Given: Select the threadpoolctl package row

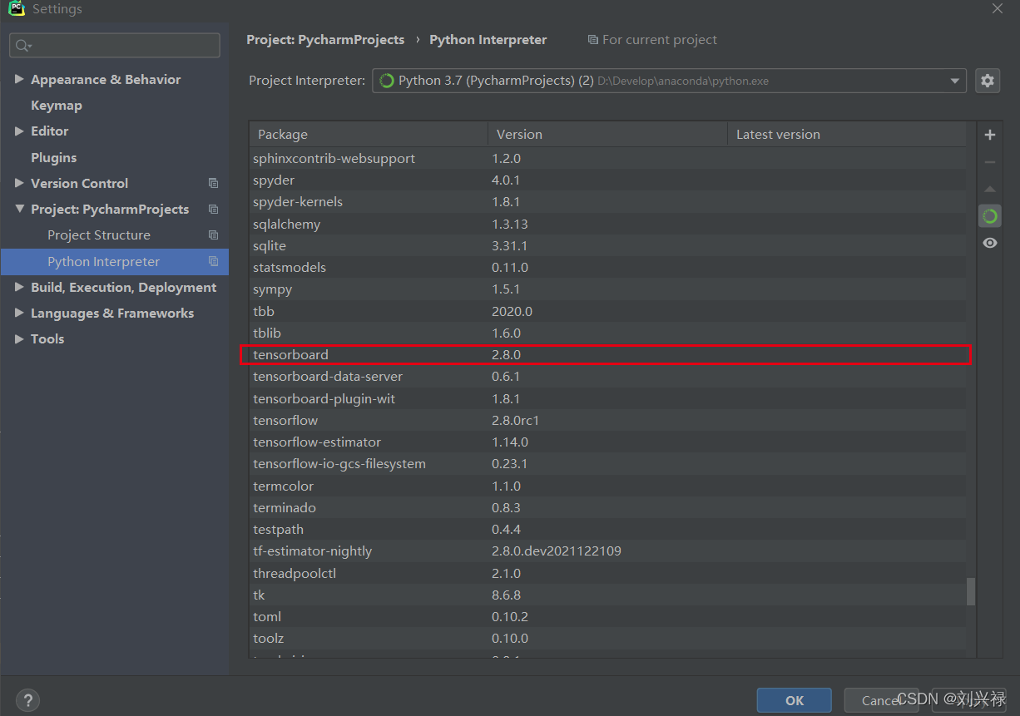Looking at the screenshot, I should 607,573.
